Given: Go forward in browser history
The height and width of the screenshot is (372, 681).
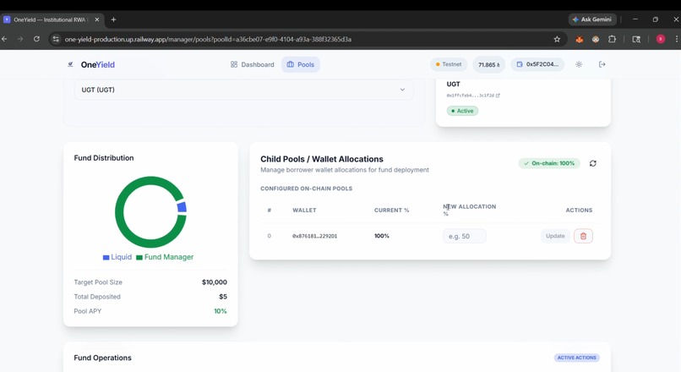Looking at the screenshot, I should (x=20, y=39).
